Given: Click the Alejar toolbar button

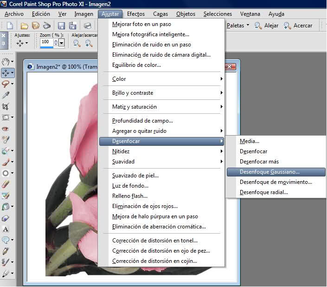Looking at the screenshot, I should 267,26.
